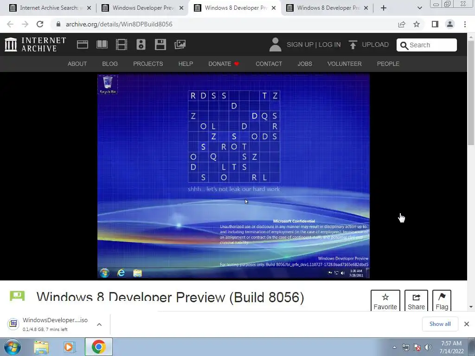Open the Audio speaker icon

coord(141,44)
